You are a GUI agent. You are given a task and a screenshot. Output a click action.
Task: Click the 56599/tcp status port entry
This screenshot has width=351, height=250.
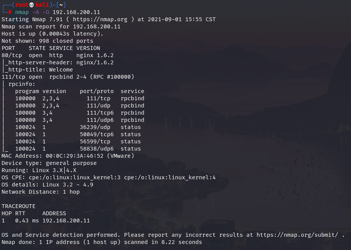pos(95,141)
